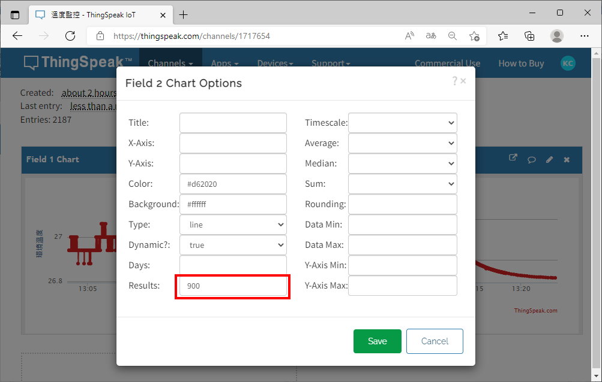
Task: Open browser Collections icon
Action: (x=529, y=36)
